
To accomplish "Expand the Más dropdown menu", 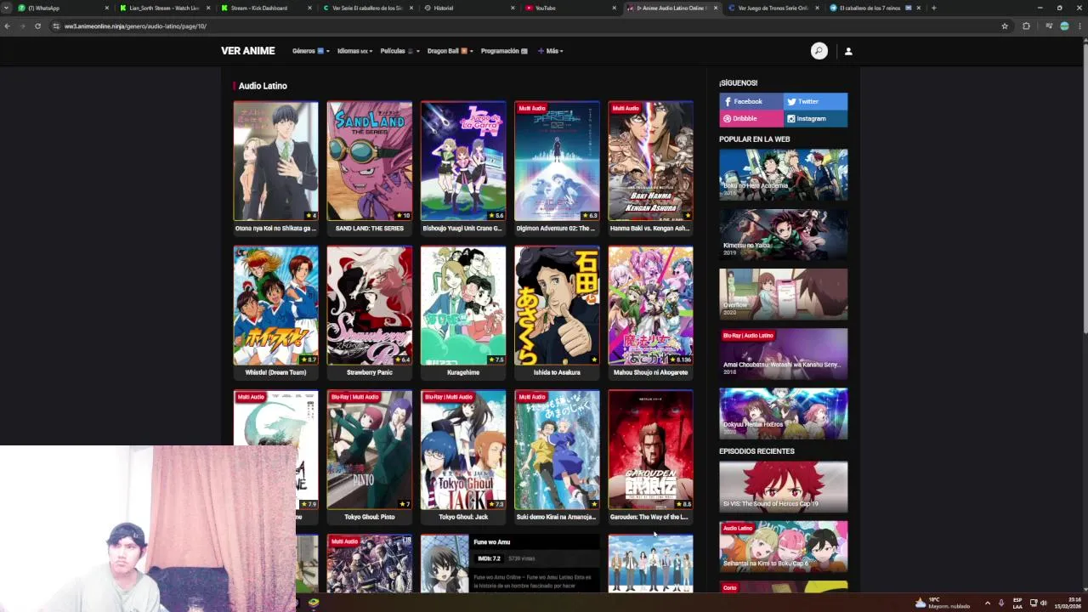I will point(550,51).
